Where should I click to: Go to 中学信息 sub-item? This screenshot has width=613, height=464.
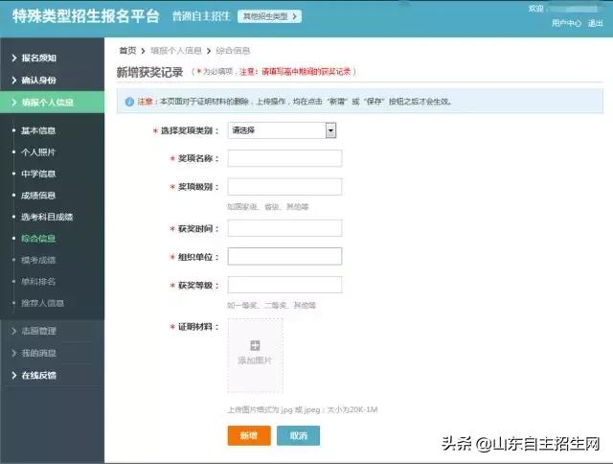[x=38, y=174]
